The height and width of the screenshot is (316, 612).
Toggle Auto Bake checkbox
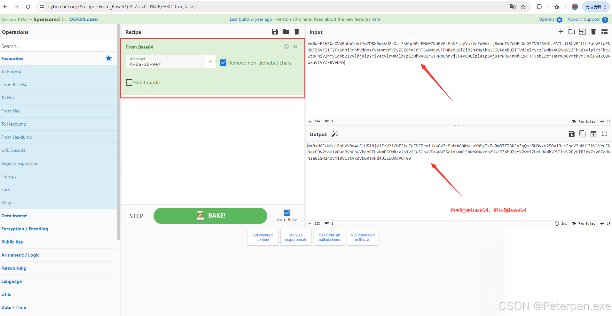pyautogui.click(x=287, y=213)
